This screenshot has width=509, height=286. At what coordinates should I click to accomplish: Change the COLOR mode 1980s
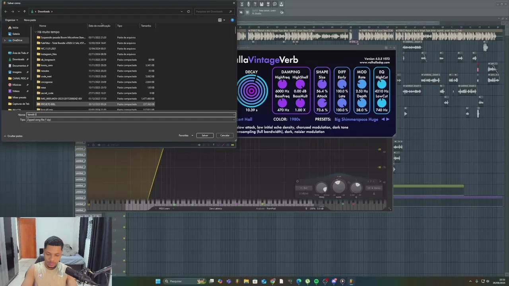click(295, 119)
